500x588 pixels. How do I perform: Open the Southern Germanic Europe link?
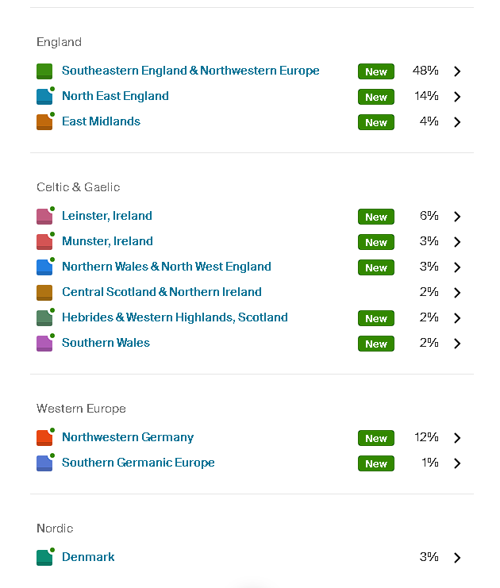pyautogui.click(x=138, y=463)
